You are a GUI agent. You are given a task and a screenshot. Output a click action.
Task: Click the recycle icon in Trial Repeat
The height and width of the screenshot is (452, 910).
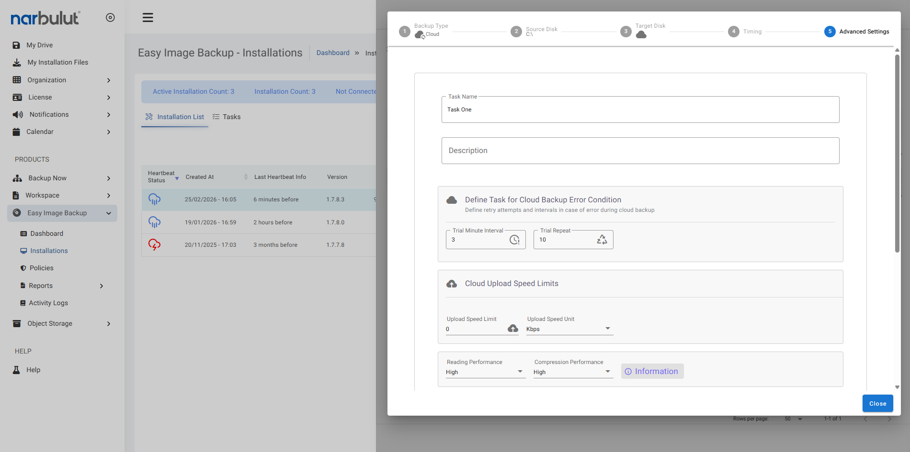(x=602, y=240)
